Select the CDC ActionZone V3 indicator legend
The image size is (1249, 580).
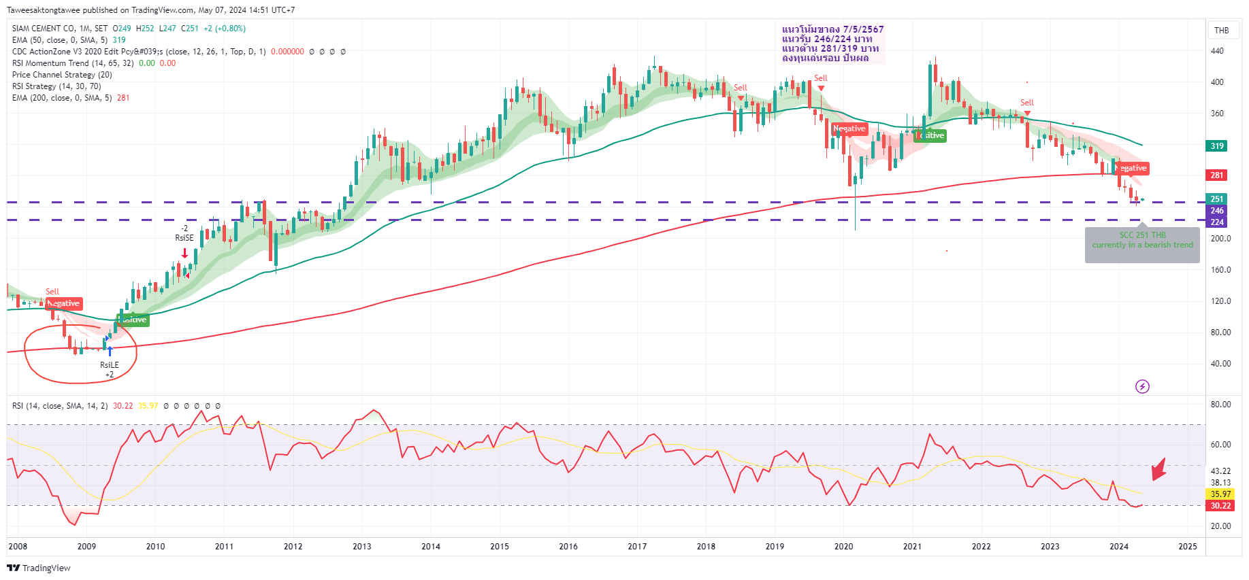(179, 52)
